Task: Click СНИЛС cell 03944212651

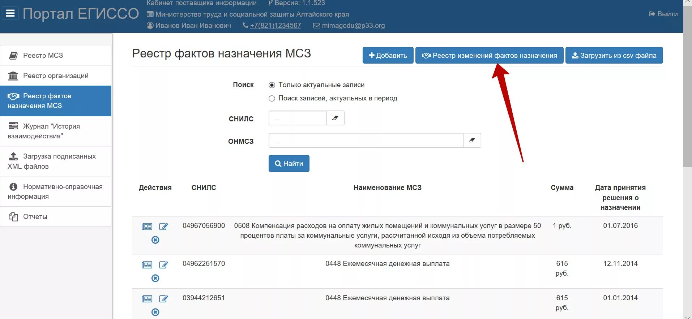Action: click(204, 298)
